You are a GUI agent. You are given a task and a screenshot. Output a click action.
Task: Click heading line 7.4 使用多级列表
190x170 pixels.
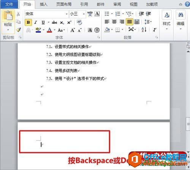tap(63, 71)
